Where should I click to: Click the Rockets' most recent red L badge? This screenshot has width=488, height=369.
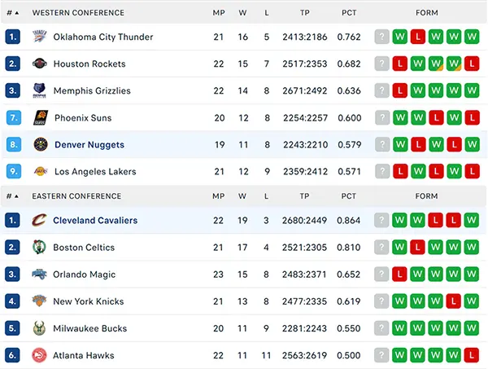point(474,64)
